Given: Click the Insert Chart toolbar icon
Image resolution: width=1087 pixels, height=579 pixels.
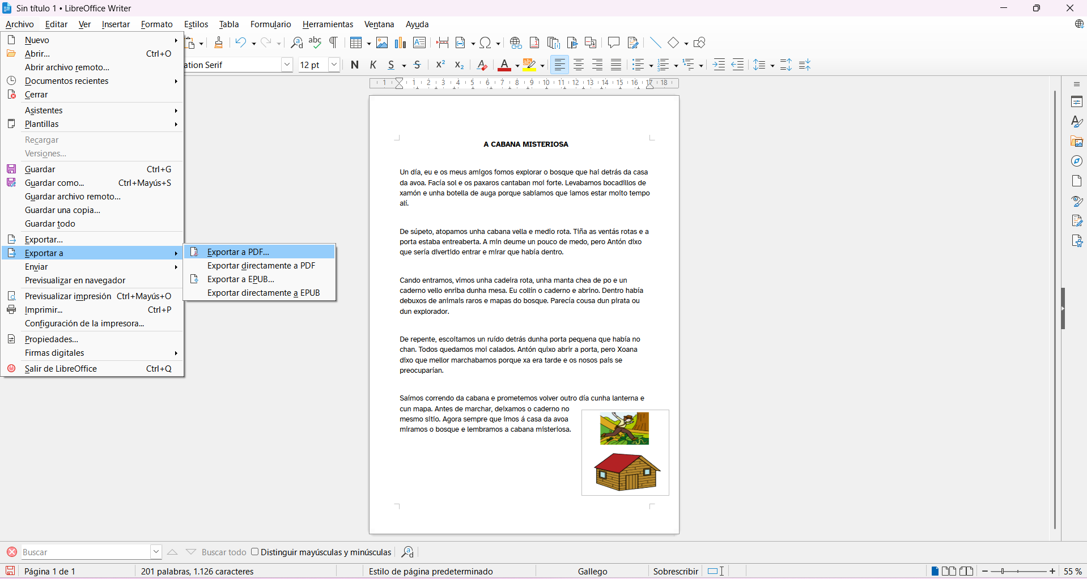Looking at the screenshot, I should pyautogui.click(x=401, y=43).
